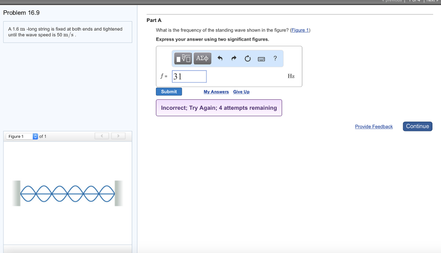Reset the answer with the circular arrow icon
Viewport: 441px width, 253px height.
tap(248, 59)
